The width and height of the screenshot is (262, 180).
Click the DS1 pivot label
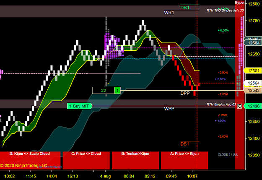click(184, 144)
